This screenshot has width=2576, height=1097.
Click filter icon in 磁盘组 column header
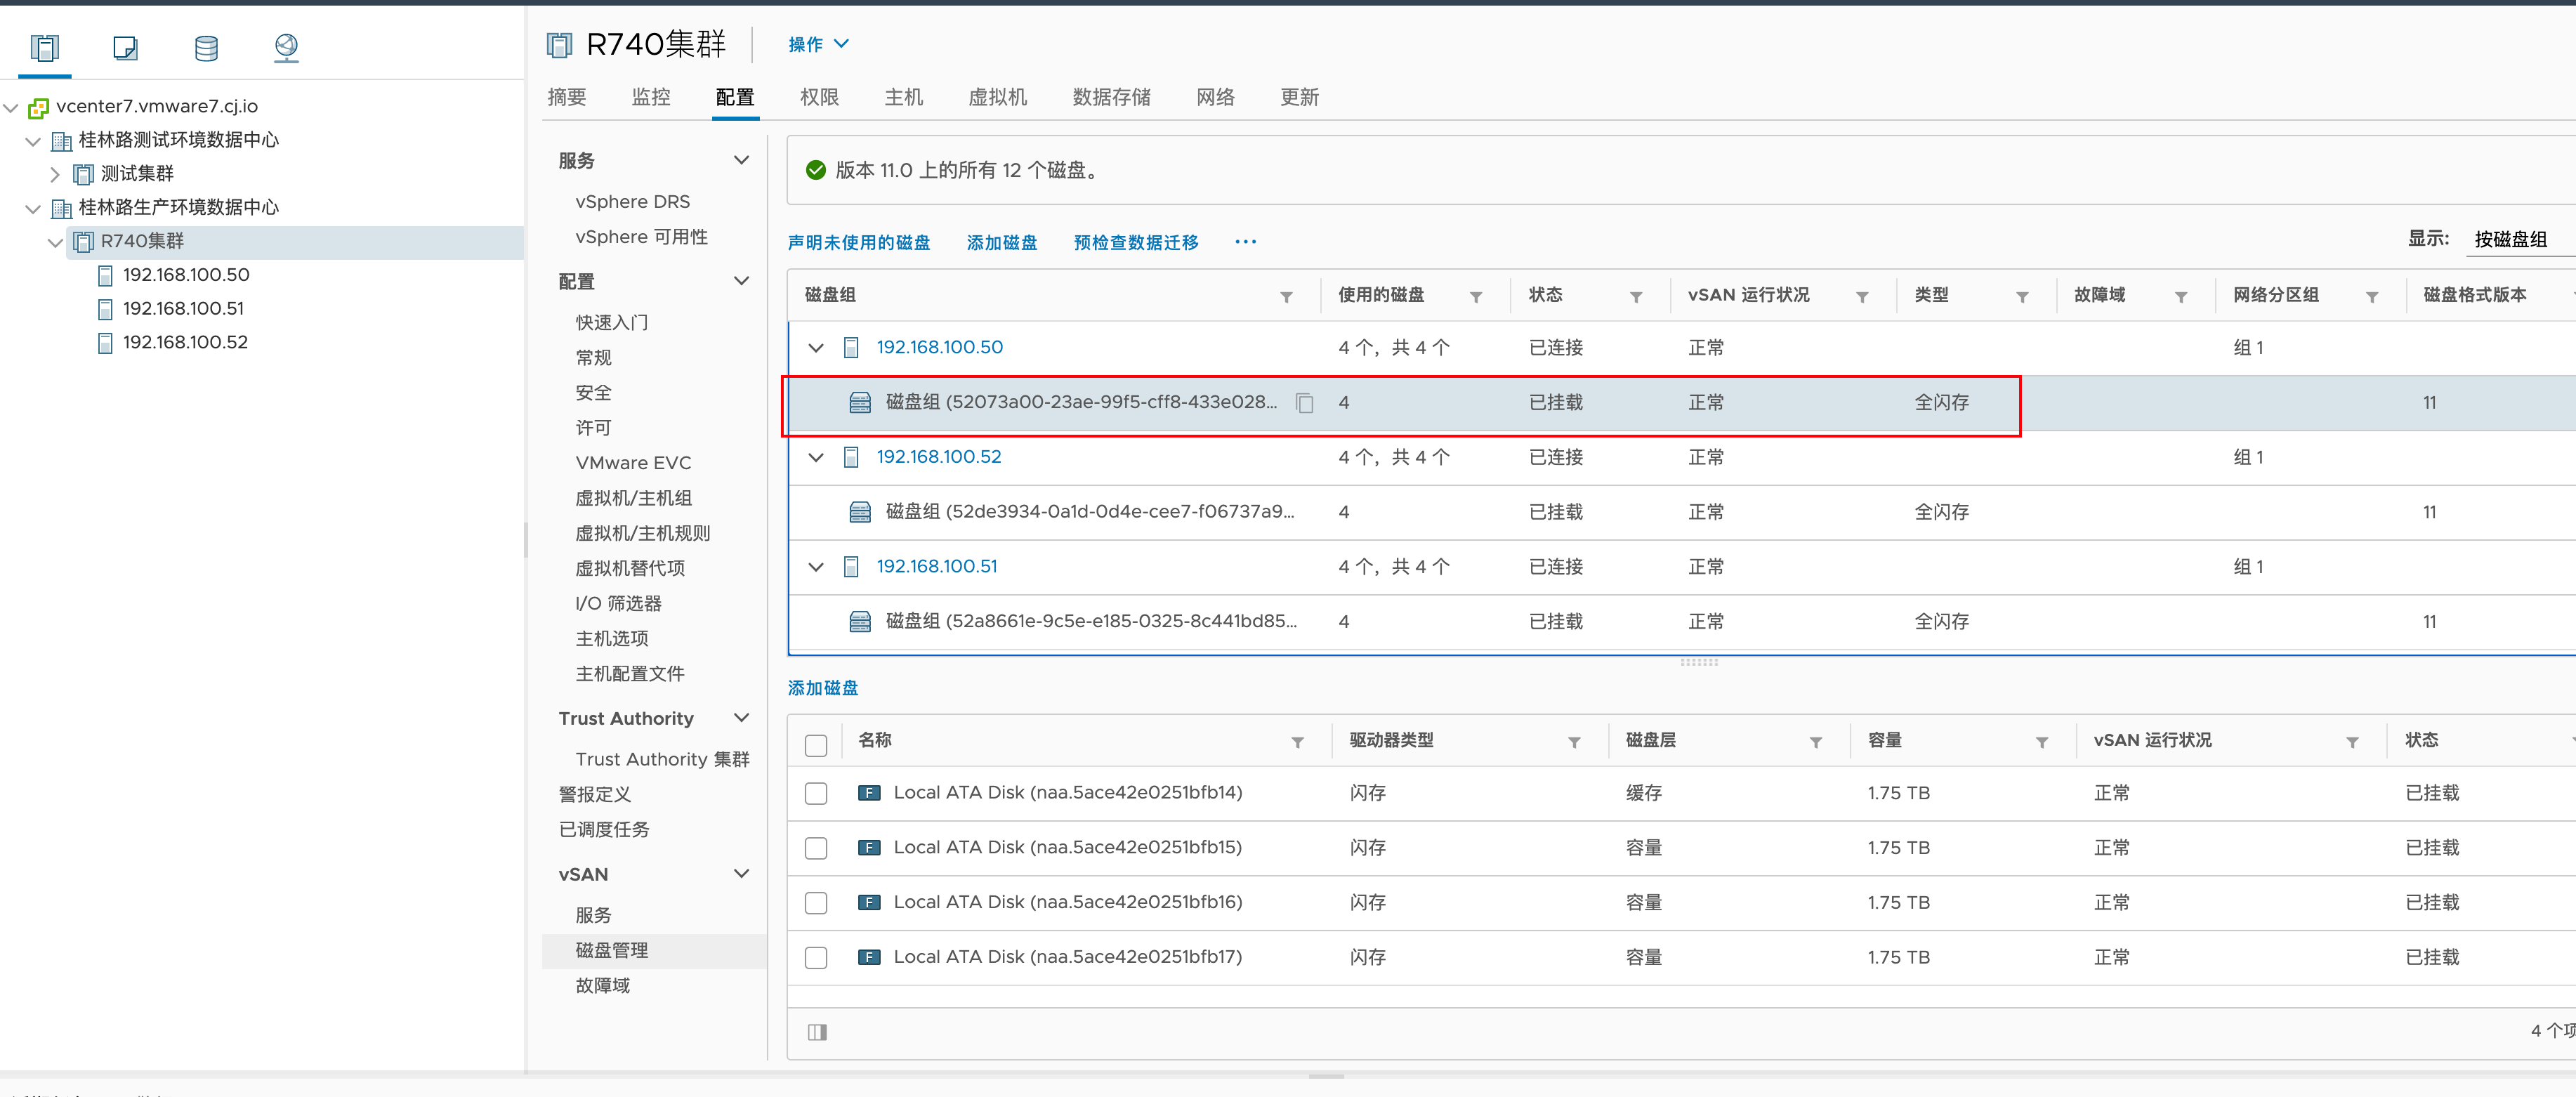(x=1286, y=297)
